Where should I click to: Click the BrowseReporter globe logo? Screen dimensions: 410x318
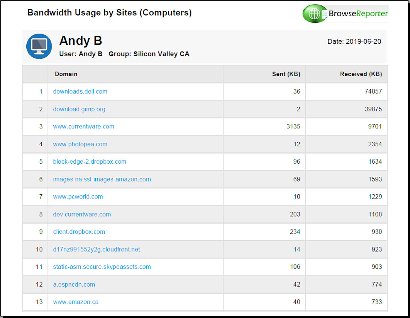pyautogui.click(x=315, y=14)
